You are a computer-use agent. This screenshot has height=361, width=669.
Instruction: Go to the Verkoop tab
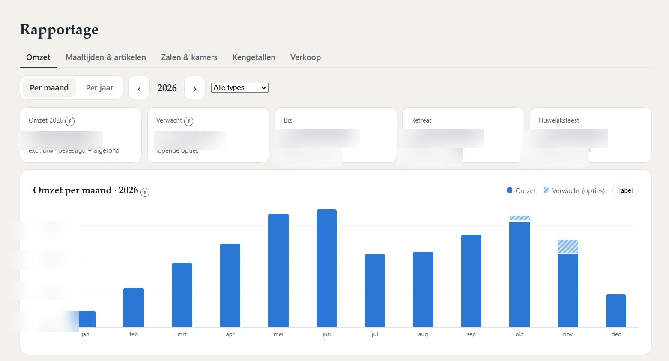pyautogui.click(x=305, y=57)
